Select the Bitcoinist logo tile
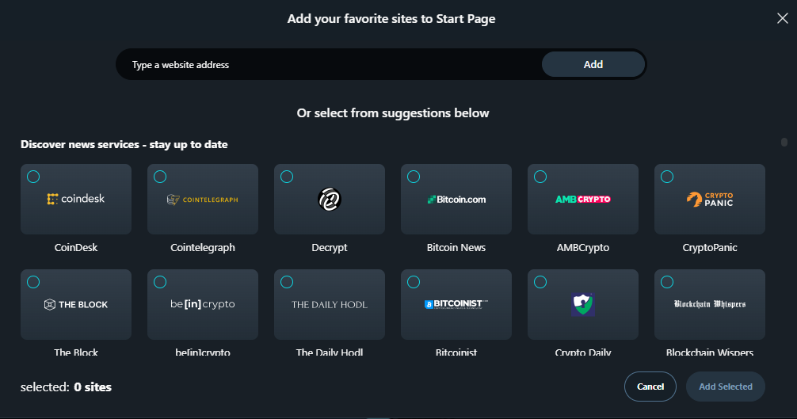The height and width of the screenshot is (419, 797). [456, 304]
